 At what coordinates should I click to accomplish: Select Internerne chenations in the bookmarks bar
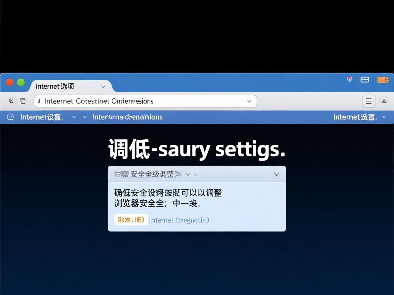tap(127, 117)
